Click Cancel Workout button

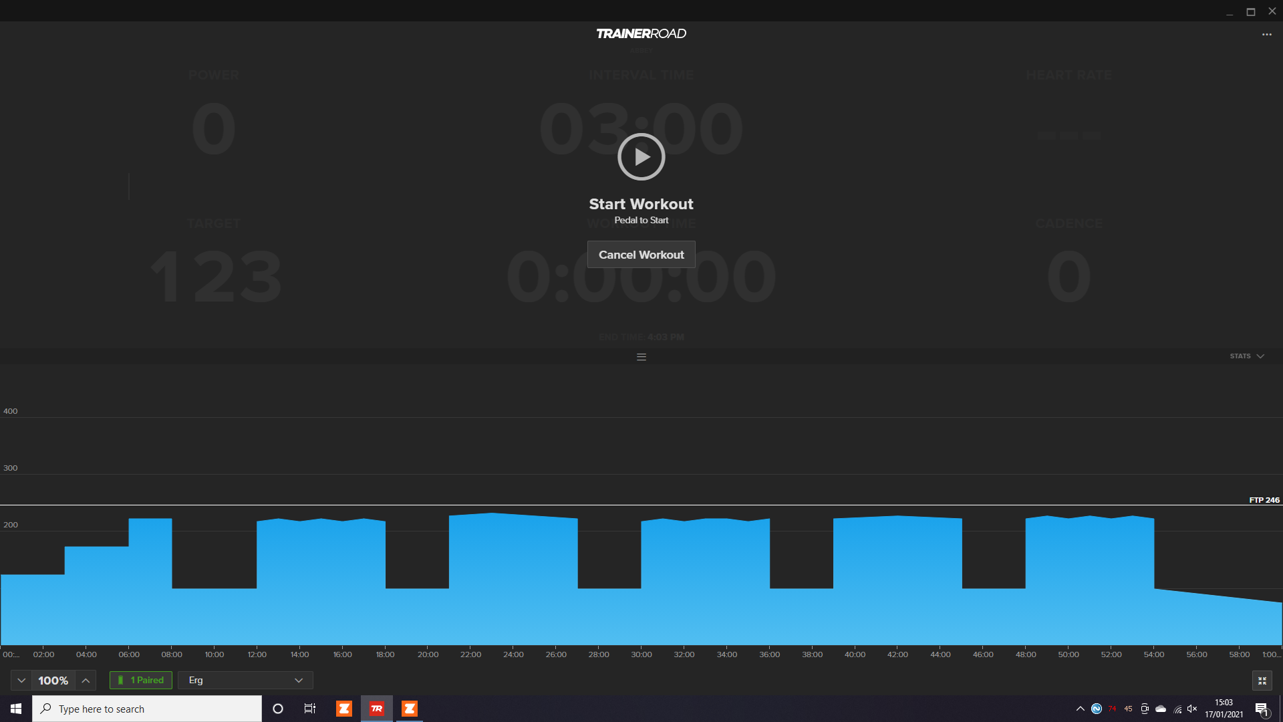641,255
